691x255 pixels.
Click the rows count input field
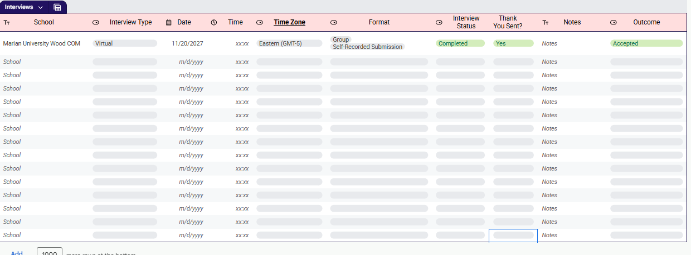pyautogui.click(x=50, y=252)
